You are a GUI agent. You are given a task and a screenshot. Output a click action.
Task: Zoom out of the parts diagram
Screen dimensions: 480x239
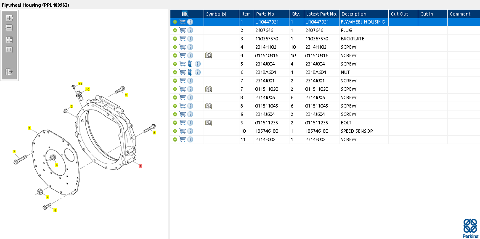click(x=9, y=28)
